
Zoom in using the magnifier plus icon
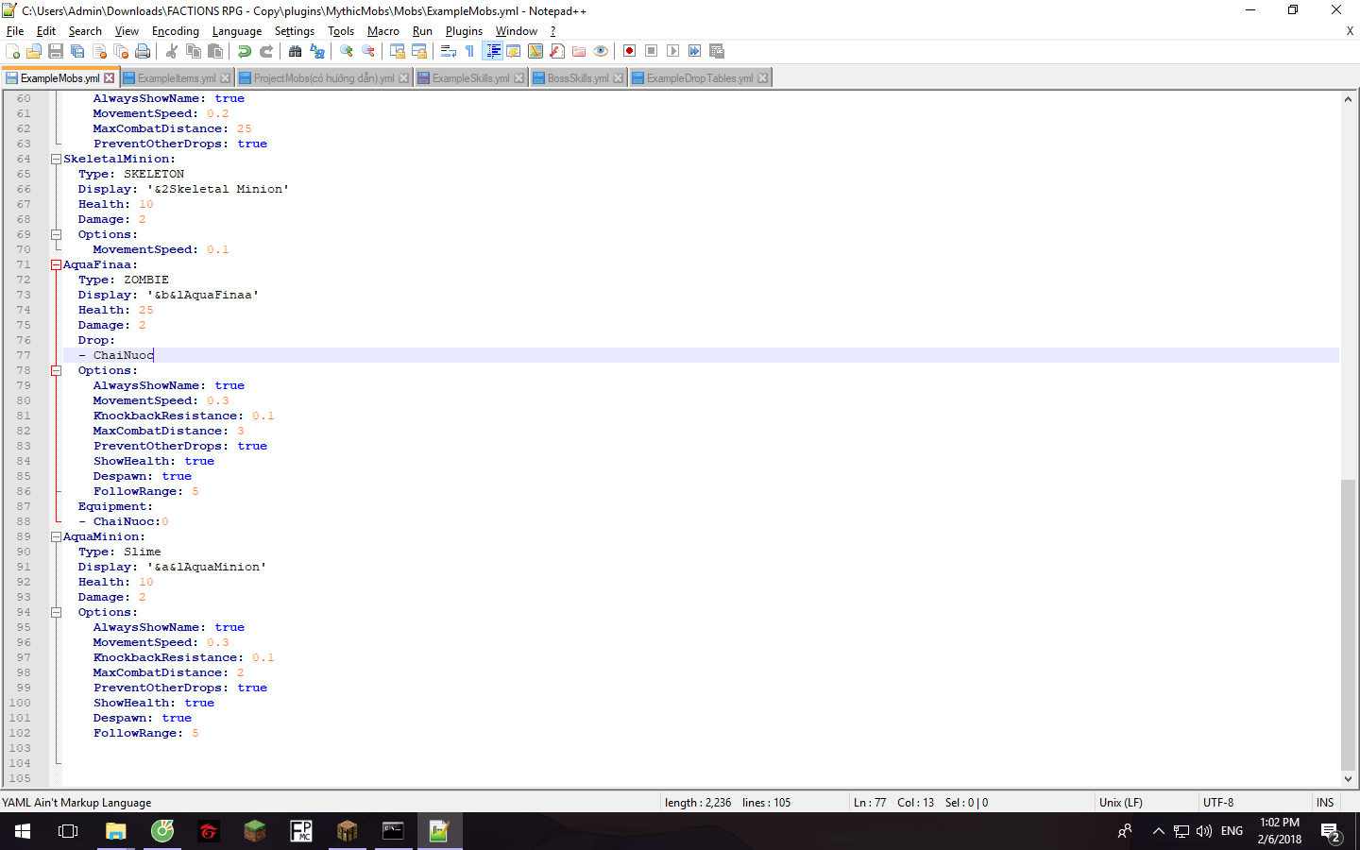(x=347, y=51)
